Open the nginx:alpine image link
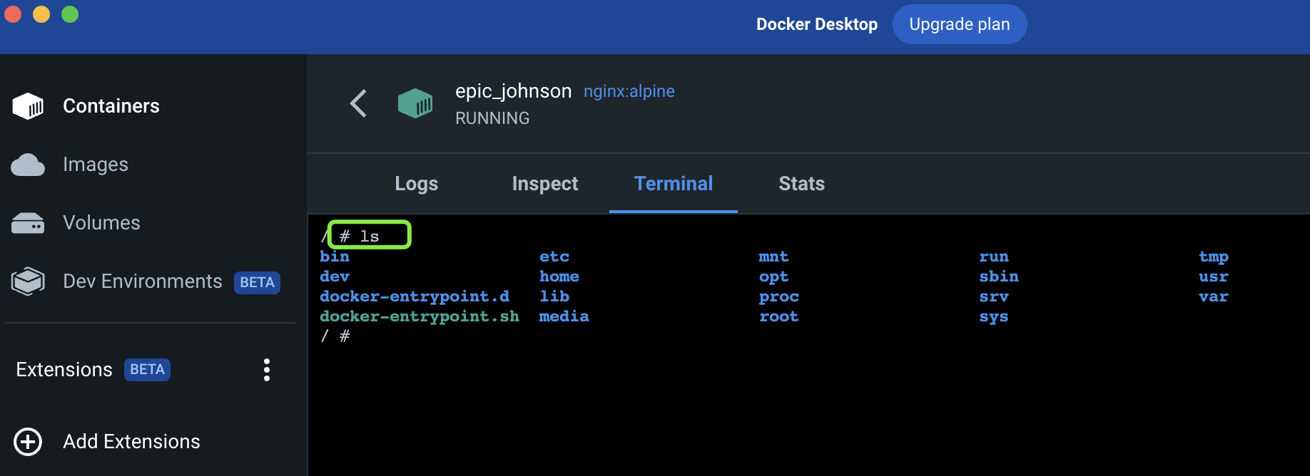The image size is (1310, 476). tap(629, 91)
